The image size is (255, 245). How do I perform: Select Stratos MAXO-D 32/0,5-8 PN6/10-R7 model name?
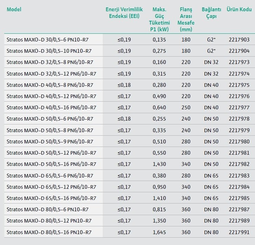click(x=50, y=62)
